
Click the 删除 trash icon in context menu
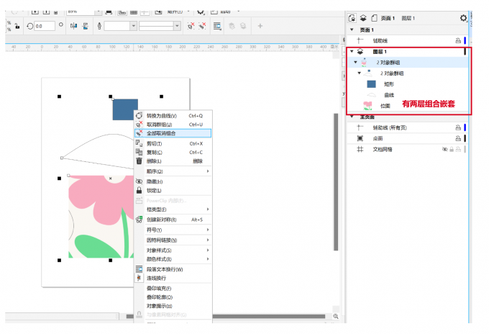point(139,161)
